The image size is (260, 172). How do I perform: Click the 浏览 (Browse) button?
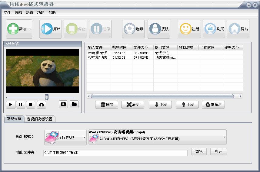199,151
